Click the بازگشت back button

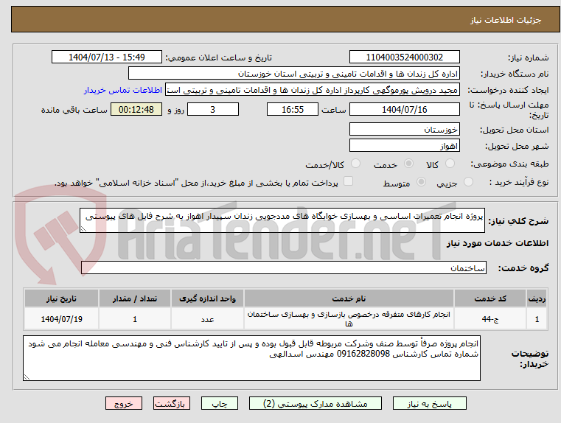pyautogui.click(x=171, y=403)
